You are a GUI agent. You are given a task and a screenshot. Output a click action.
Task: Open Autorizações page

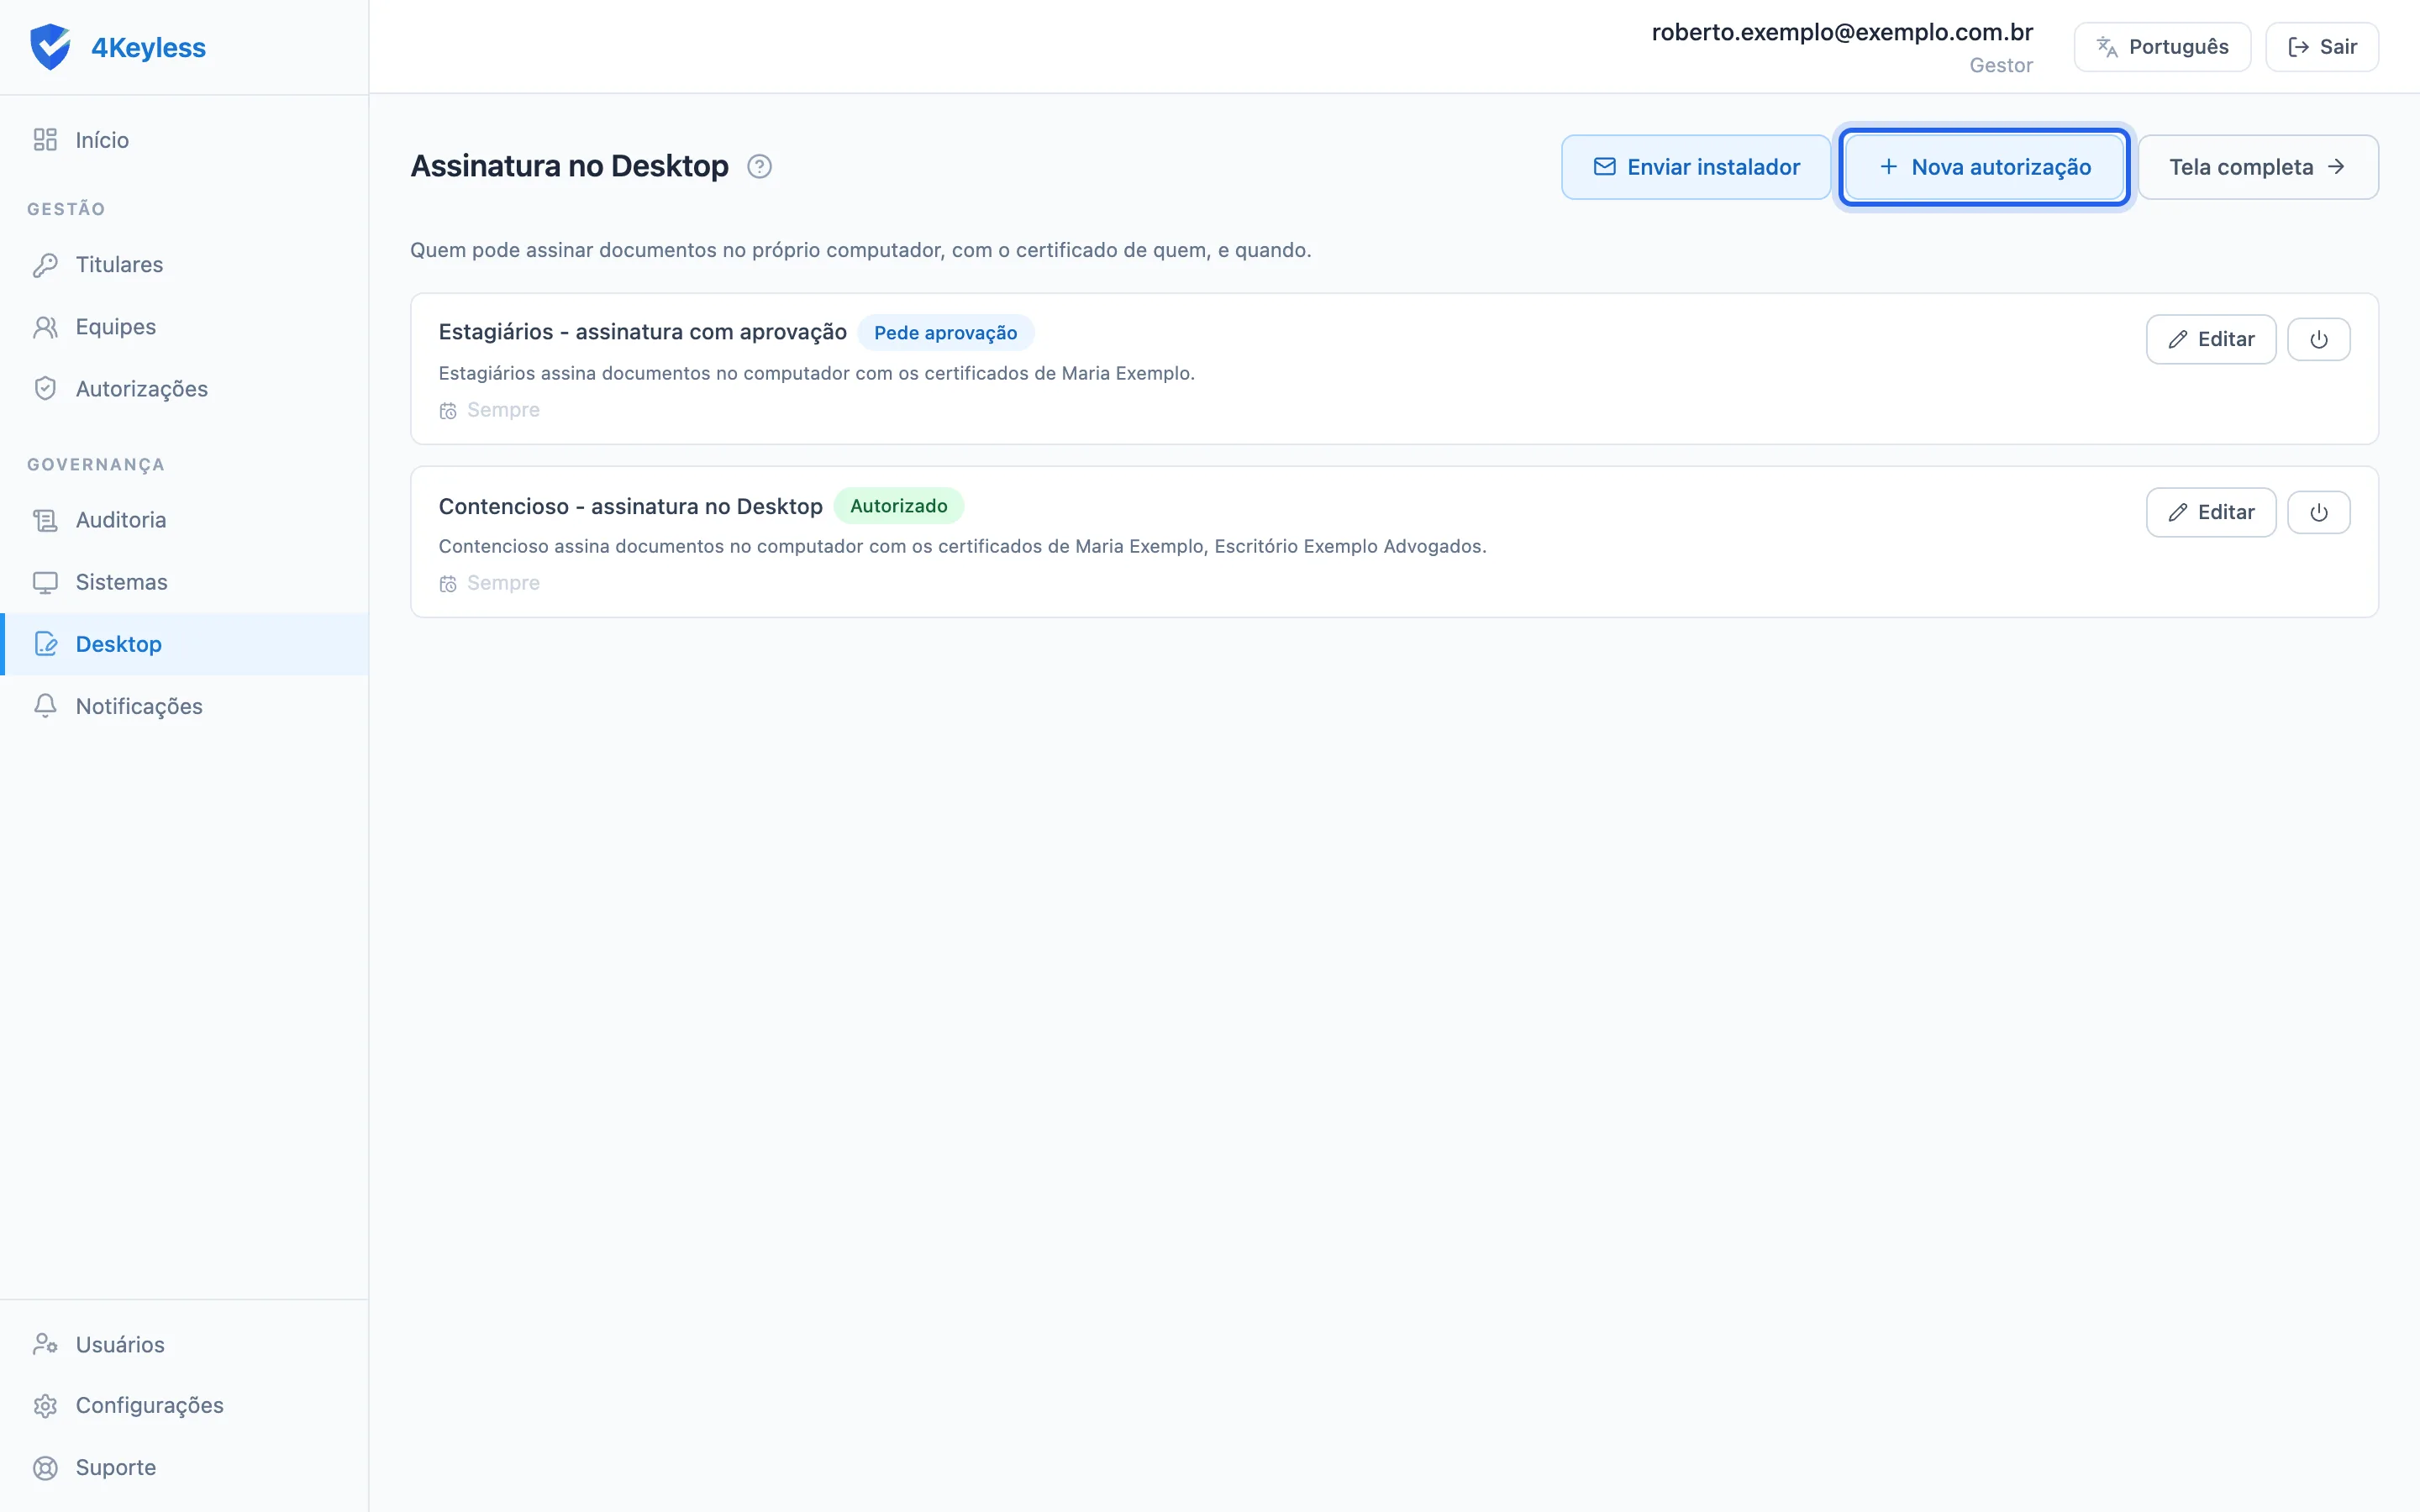(184, 389)
